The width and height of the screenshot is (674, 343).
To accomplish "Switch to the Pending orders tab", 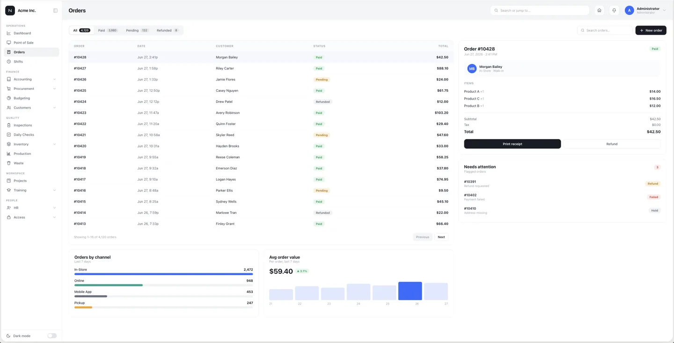I will [x=137, y=30].
